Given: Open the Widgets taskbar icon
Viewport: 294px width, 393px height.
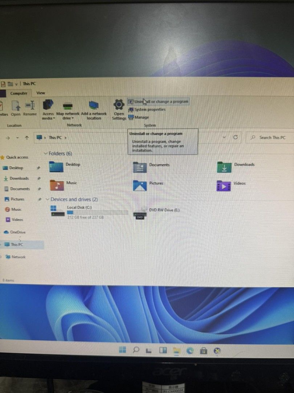Looking at the screenshot, I should [x=163, y=350].
